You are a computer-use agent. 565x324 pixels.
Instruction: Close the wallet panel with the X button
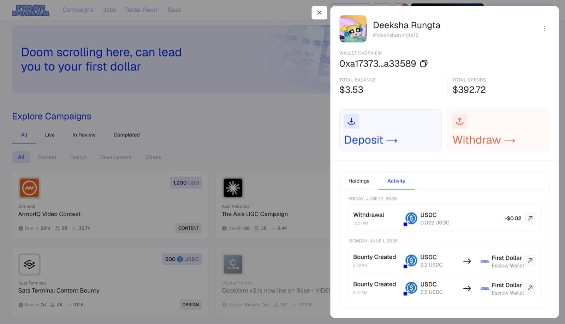click(319, 13)
